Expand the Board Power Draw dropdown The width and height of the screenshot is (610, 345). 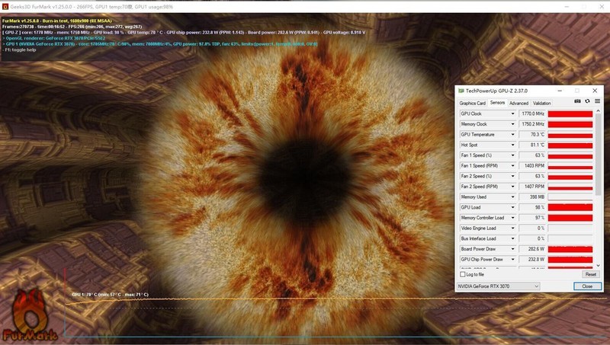pyautogui.click(x=512, y=248)
